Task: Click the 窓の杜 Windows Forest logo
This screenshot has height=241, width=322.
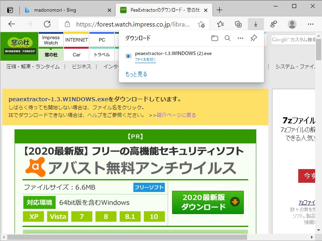Action: [x=20, y=46]
